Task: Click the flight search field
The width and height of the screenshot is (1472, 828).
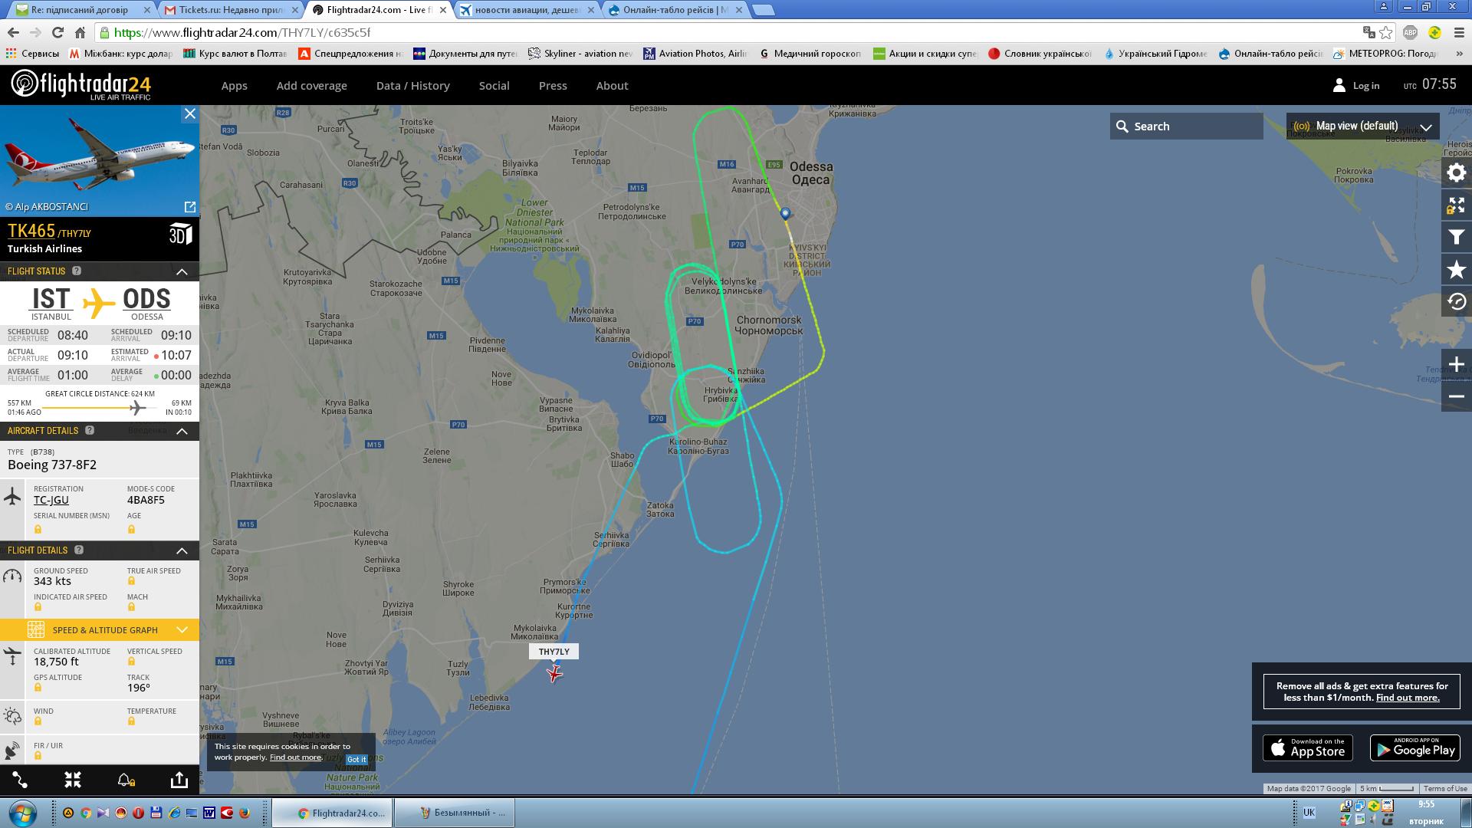Action: coord(1187,127)
